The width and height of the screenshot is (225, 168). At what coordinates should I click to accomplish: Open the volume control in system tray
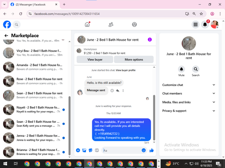pyautogui.click(x=197, y=164)
